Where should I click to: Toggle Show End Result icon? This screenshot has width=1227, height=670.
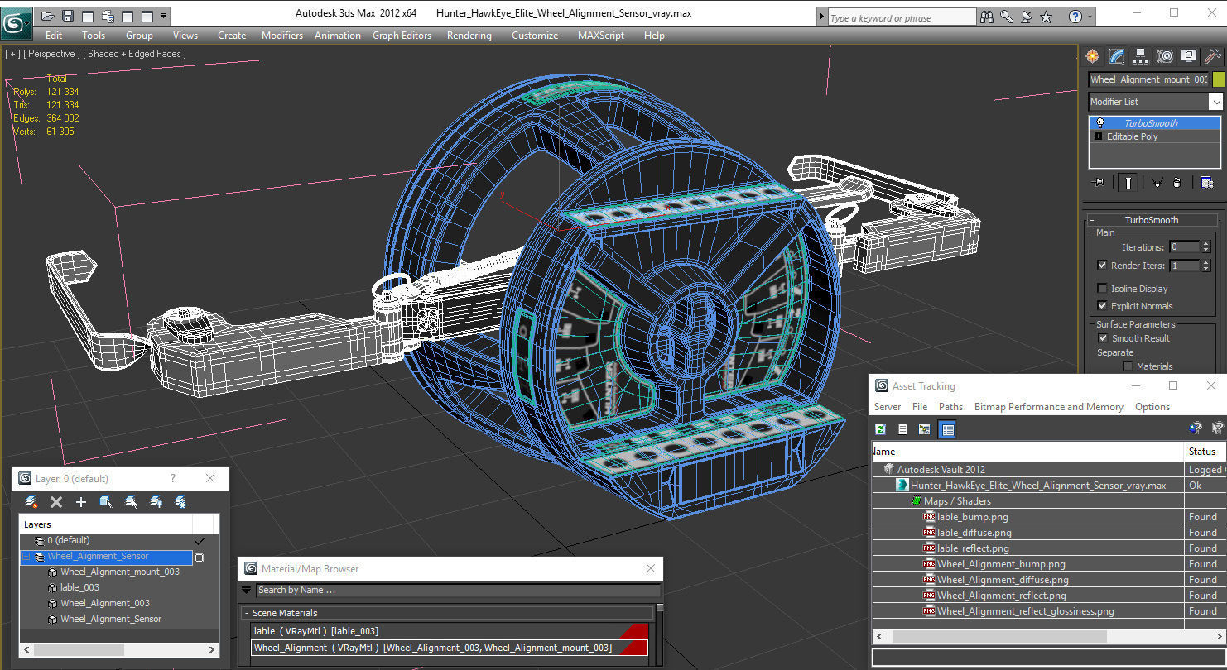point(1128,182)
